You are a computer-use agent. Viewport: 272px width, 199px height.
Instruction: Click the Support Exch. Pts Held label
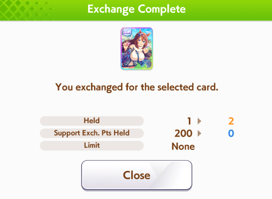click(x=92, y=133)
